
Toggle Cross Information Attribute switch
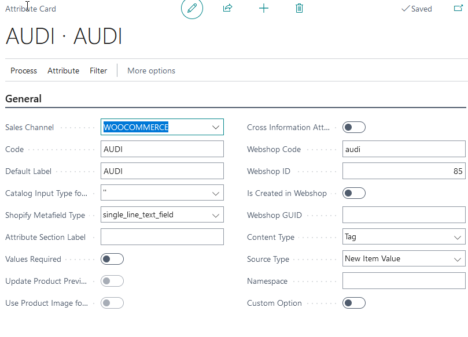pyautogui.click(x=354, y=127)
